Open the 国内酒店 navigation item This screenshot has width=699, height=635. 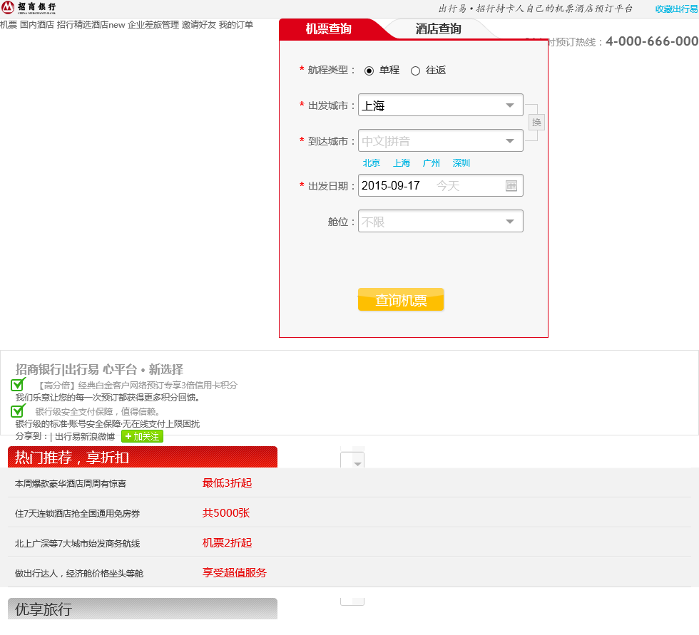[x=37, y=25]
